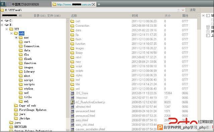214x132 pixels.
Task: Click script folder icon in file list
Action: point(72,66)
